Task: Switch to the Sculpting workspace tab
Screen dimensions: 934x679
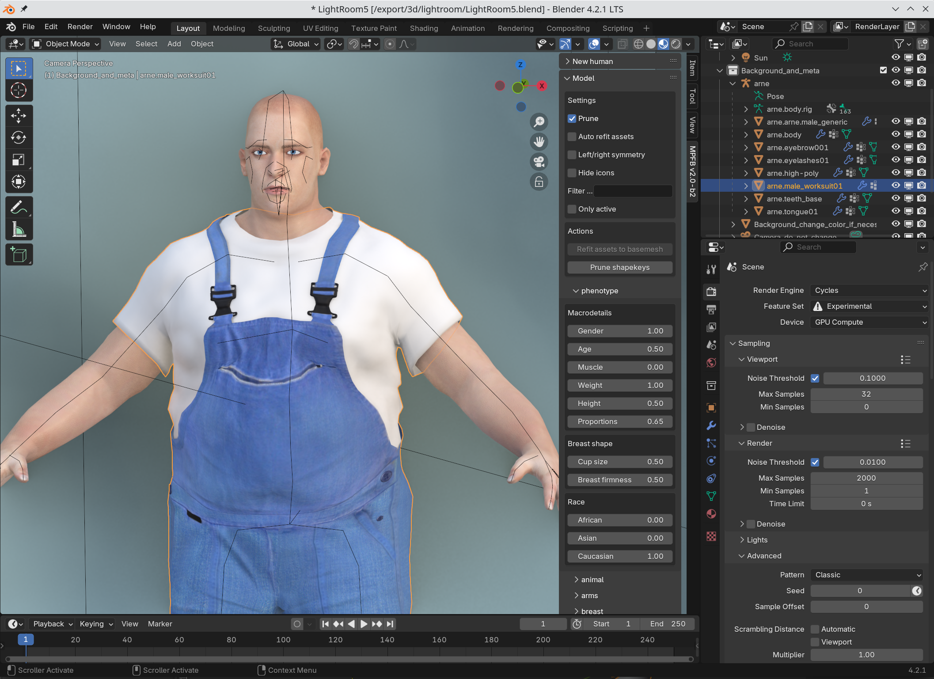Action: [274, 28]
